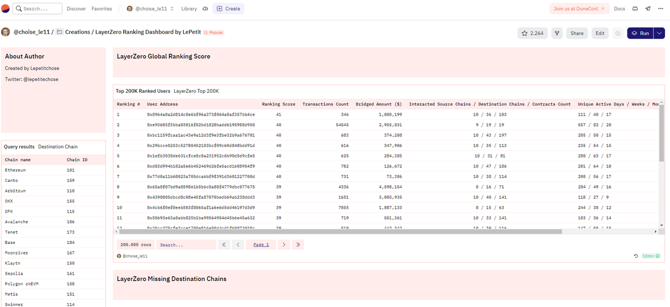Open the Discover menu

click(x=76, y=9)
